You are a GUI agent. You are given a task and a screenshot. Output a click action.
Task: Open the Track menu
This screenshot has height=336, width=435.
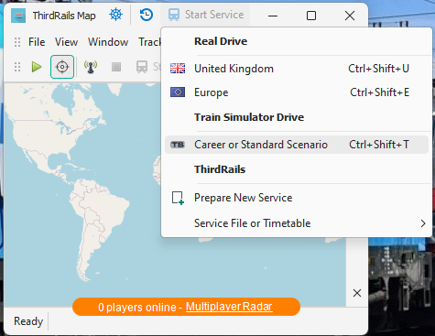(x=149, y=42)
